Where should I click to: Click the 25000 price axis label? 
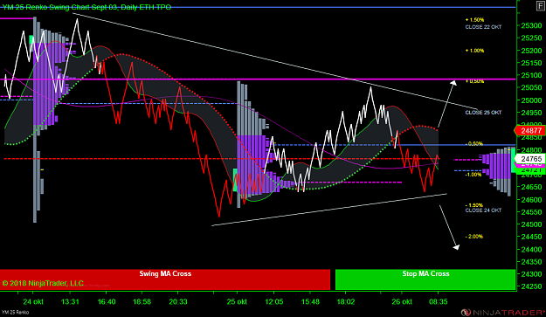(x=531, y=100)
